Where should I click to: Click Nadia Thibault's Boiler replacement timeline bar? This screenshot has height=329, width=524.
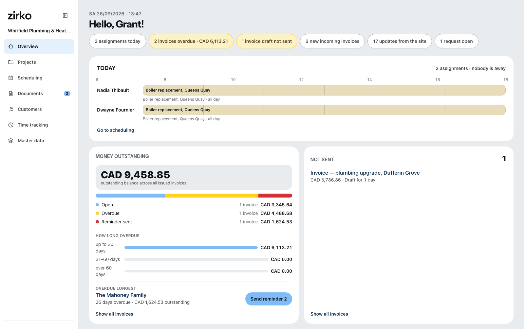click(x=324, y=90)
